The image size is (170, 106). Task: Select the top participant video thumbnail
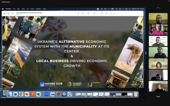pyautogui.click(x=158, y=18)
